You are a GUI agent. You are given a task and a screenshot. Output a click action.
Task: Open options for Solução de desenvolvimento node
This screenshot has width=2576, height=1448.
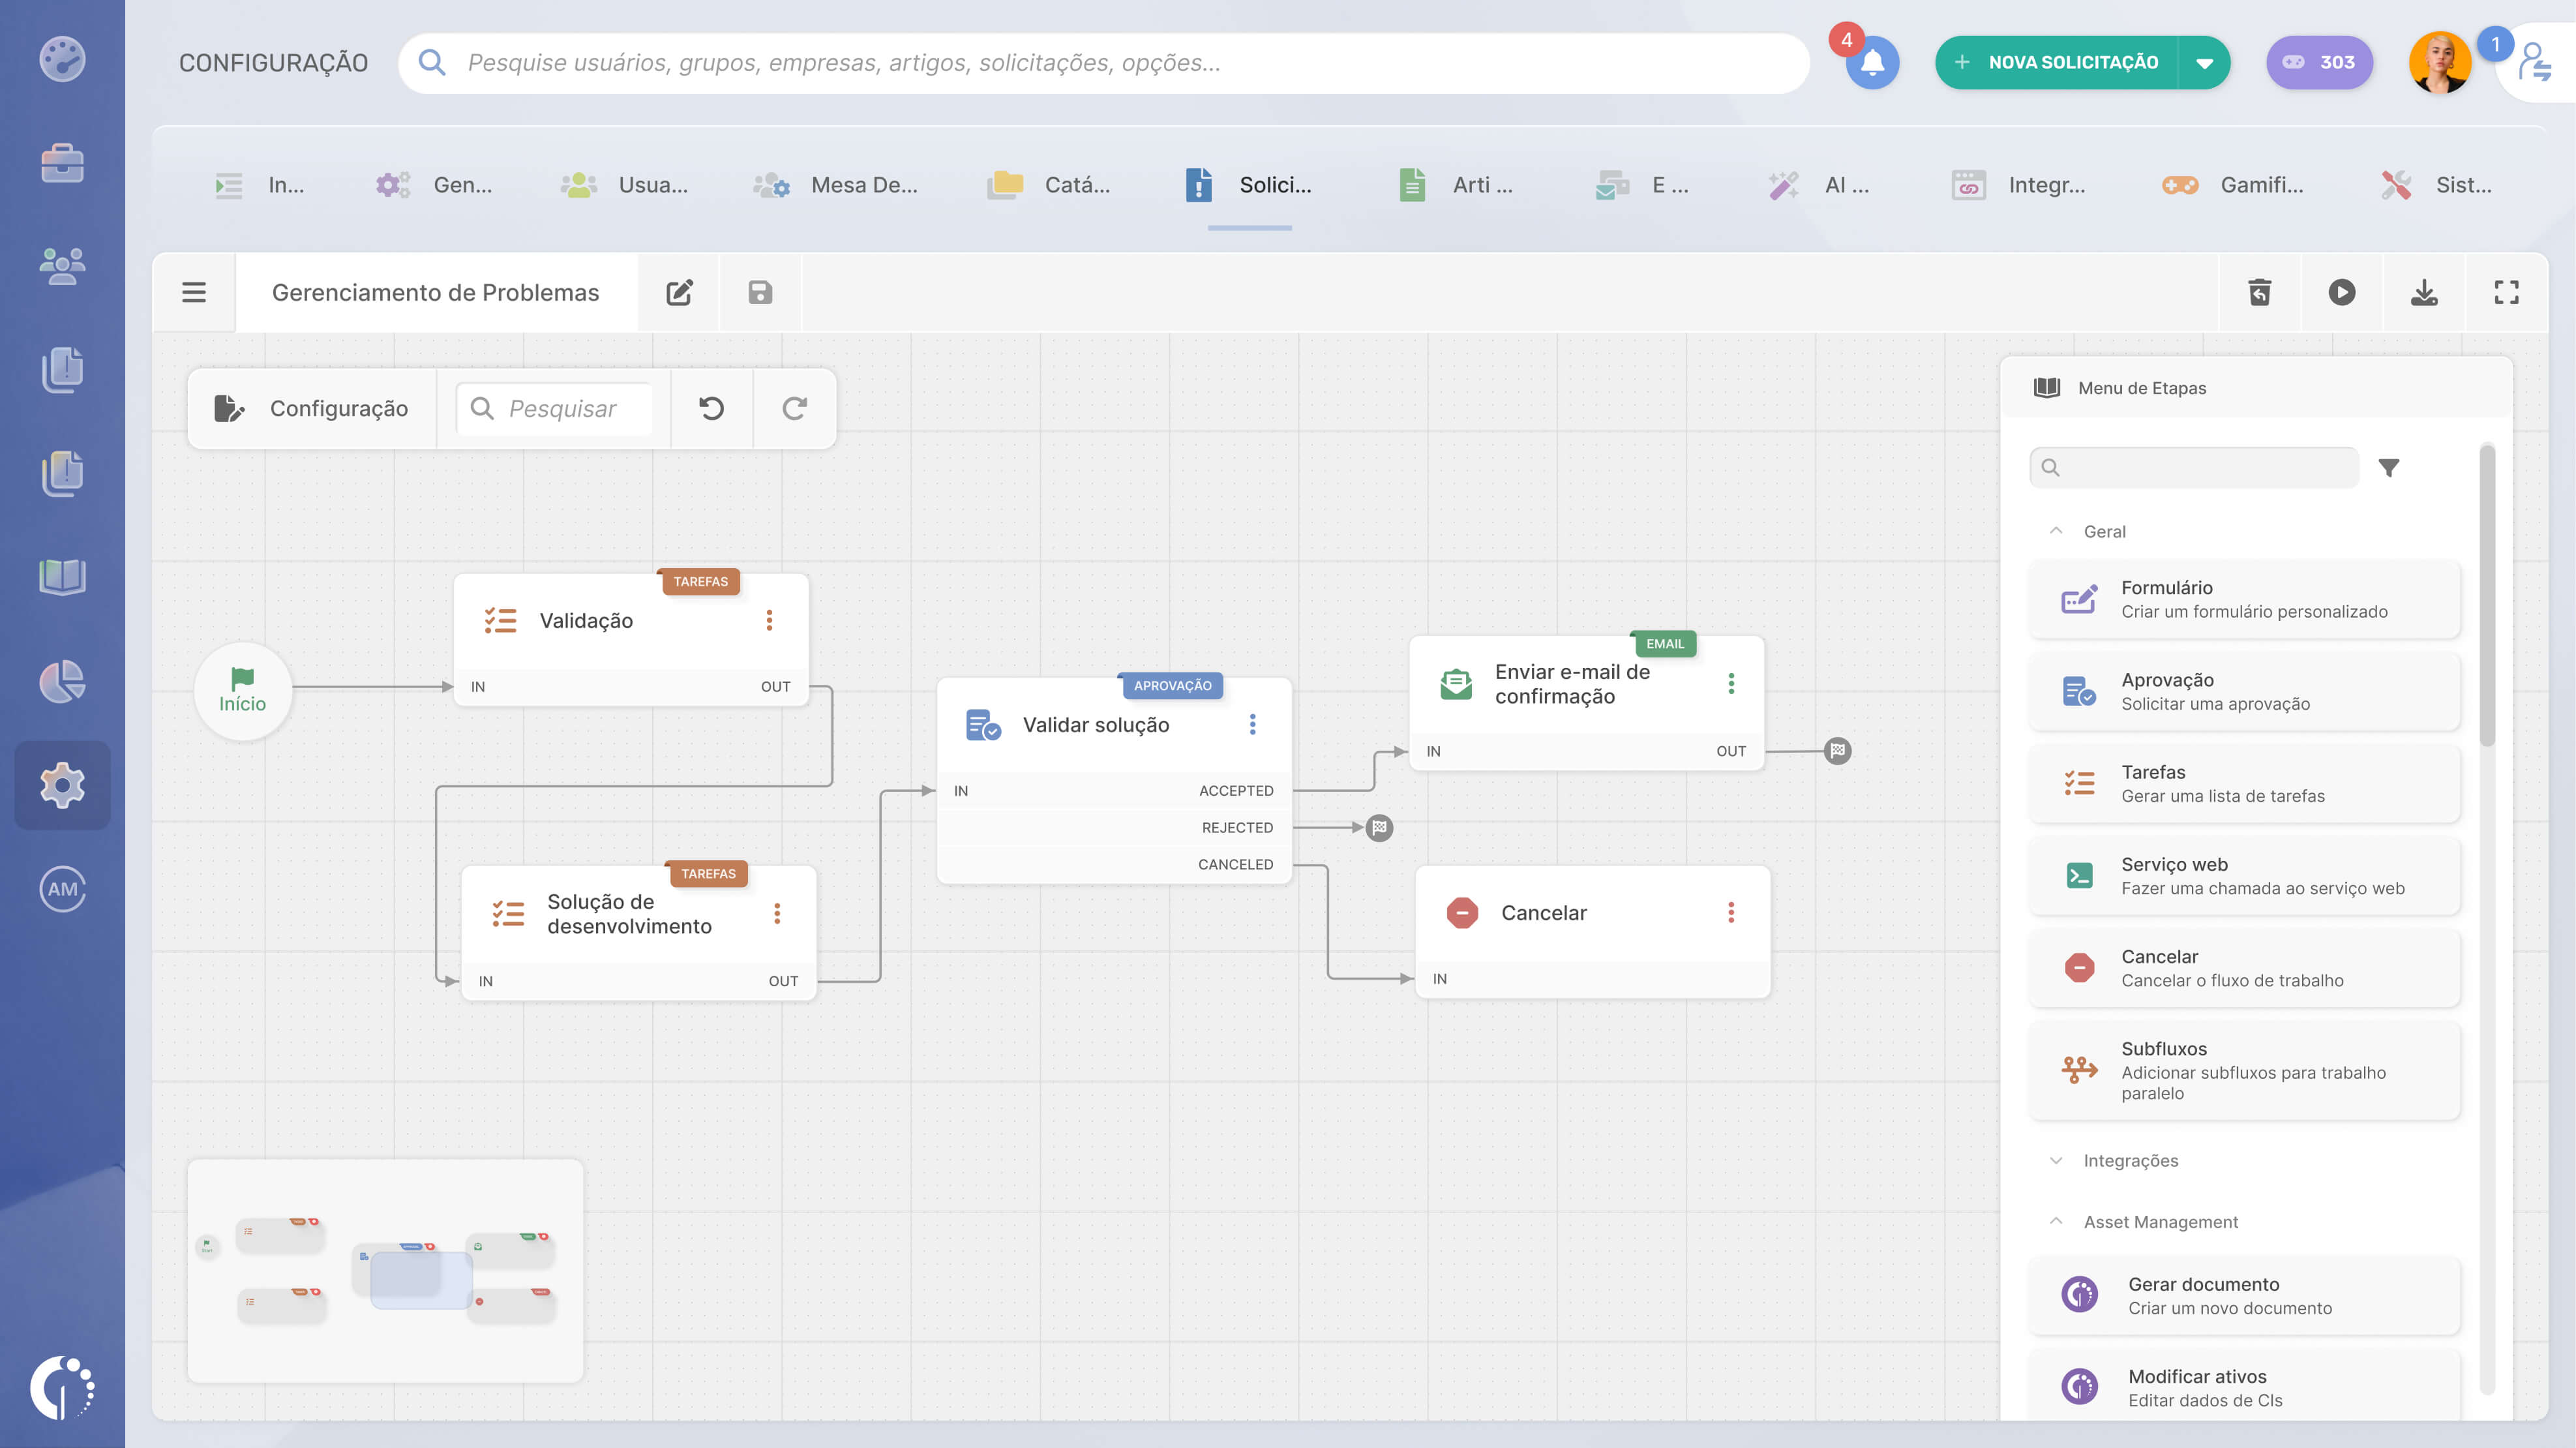click(777, 913)
